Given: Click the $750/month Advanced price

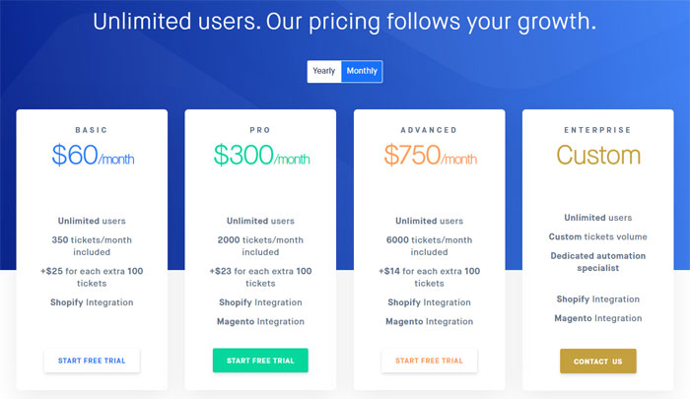Looking at the screenshot, I should click(x=430, y=156).
